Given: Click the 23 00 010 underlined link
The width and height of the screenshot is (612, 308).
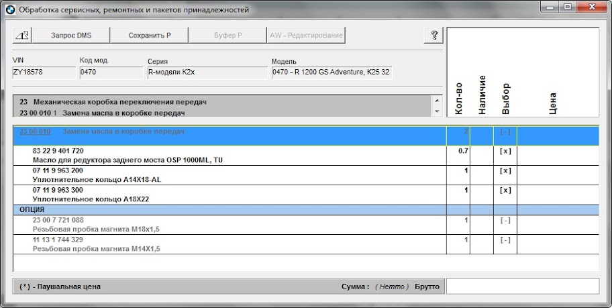Looking at the screenshot, I should click(35, 132).
